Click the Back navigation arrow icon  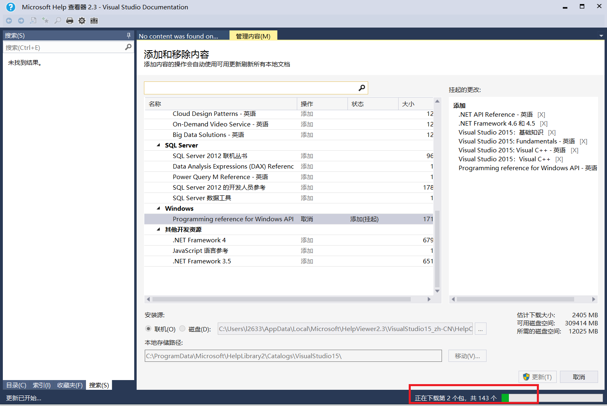coord(9,21)
